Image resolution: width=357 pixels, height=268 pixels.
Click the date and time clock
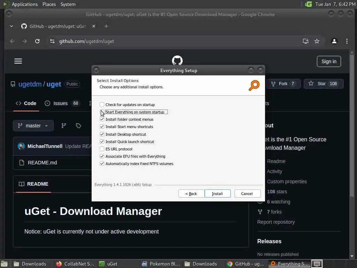tap(335, 4)
